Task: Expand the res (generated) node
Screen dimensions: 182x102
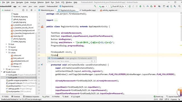Action: (4, 69)
